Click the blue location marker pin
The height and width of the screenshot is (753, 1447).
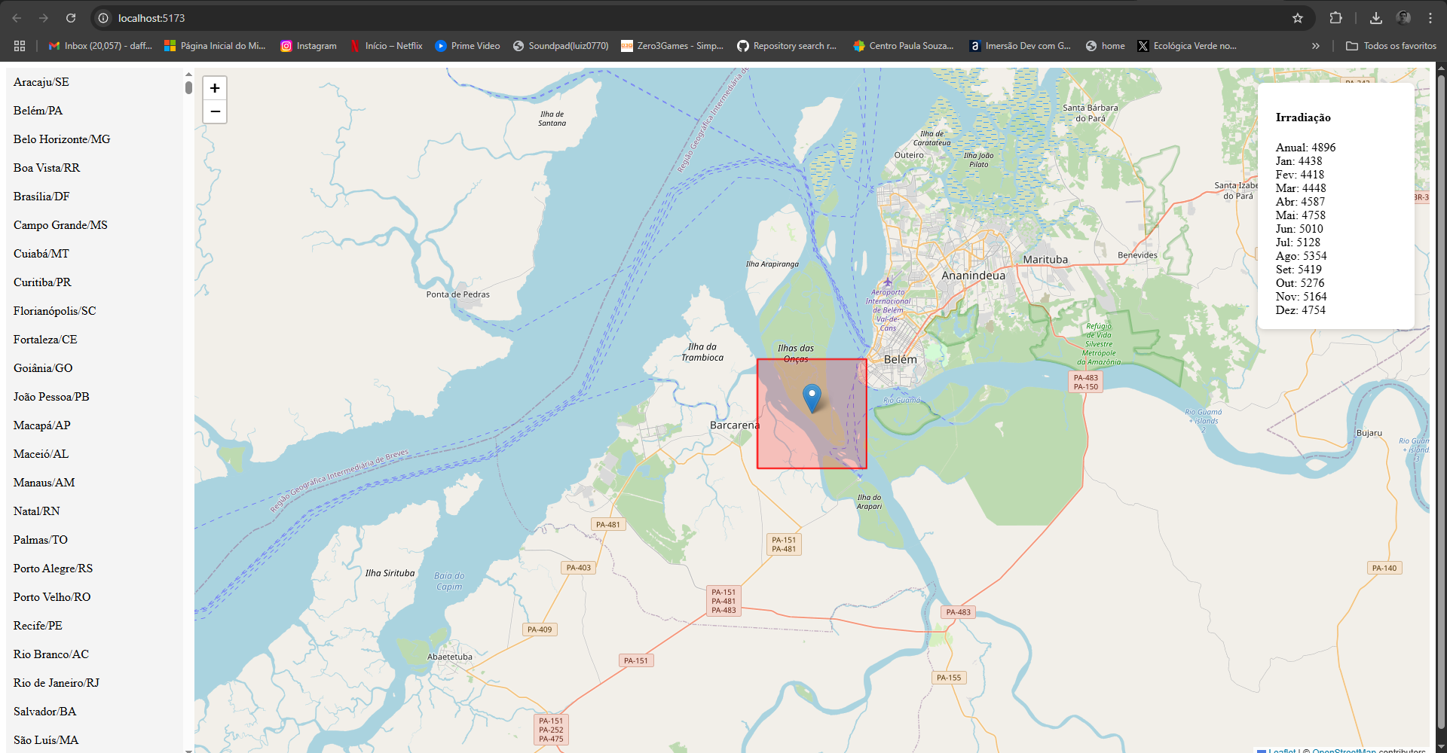pyautogui.click(x=812, y=398)
